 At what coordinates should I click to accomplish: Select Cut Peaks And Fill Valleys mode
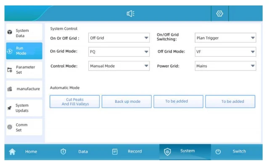coord(75,102)
